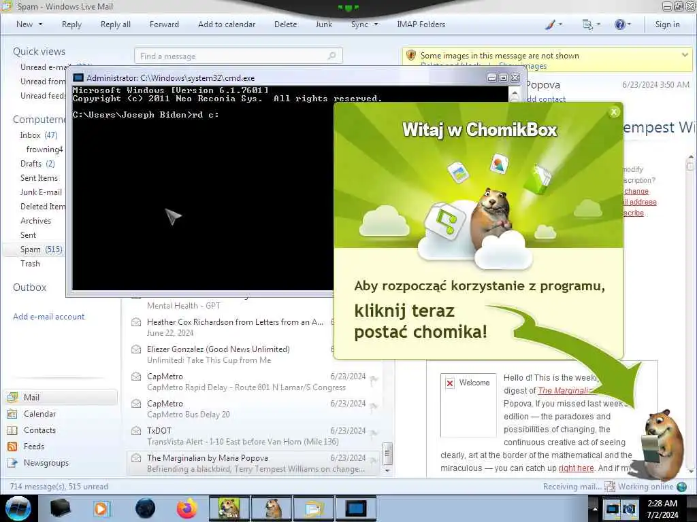The height and width of the screenshot is (522, 697).
Task: Click The Marginalian link in email body
Action: pyautogui.click(x=564, y=390)
